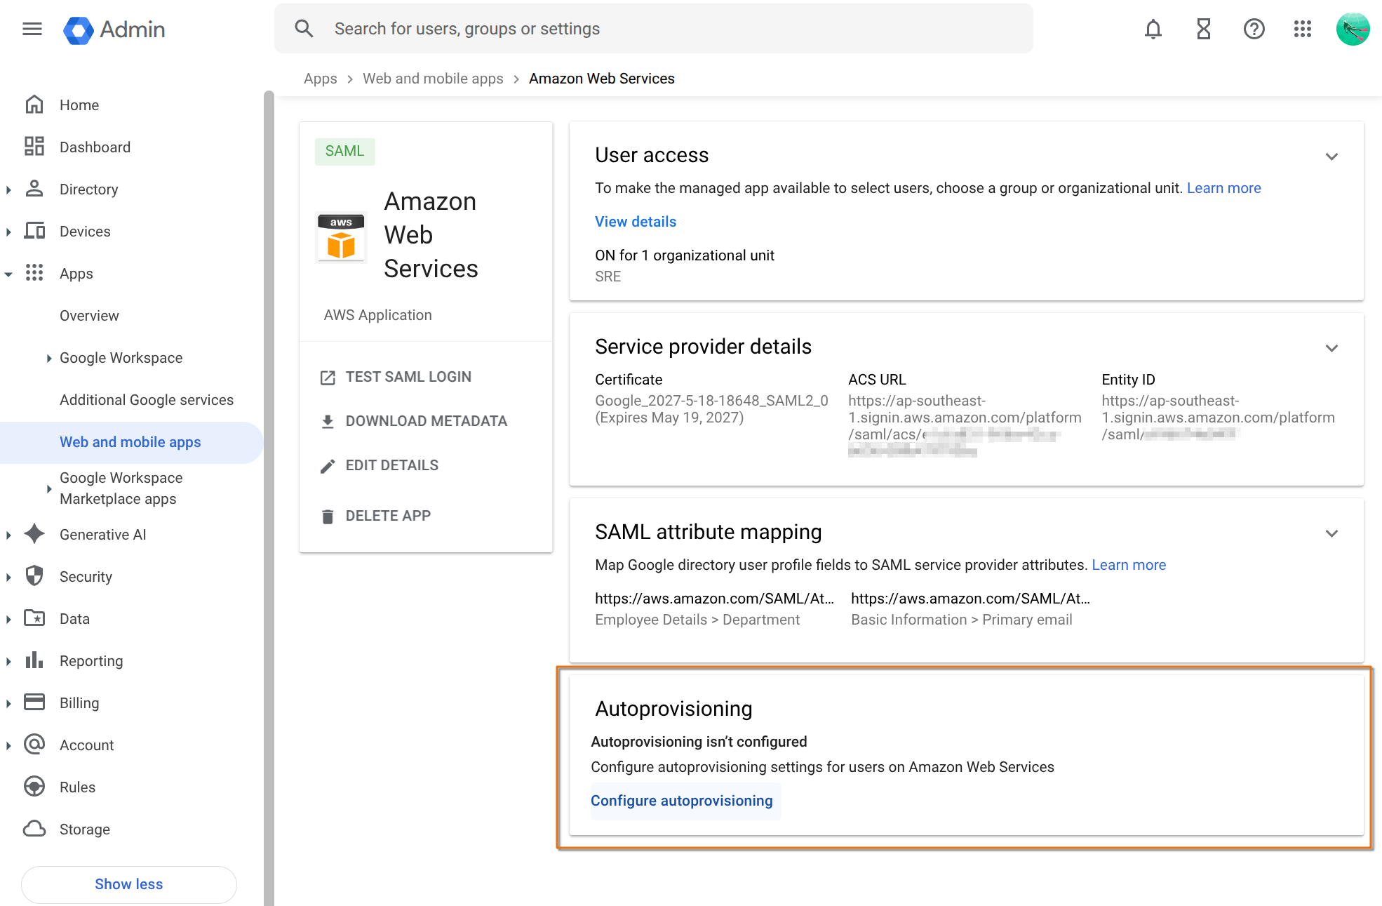The image size is (1382, 906).
Task: Expand Google Workspace submenu arrow
Action: pos(48,358)
